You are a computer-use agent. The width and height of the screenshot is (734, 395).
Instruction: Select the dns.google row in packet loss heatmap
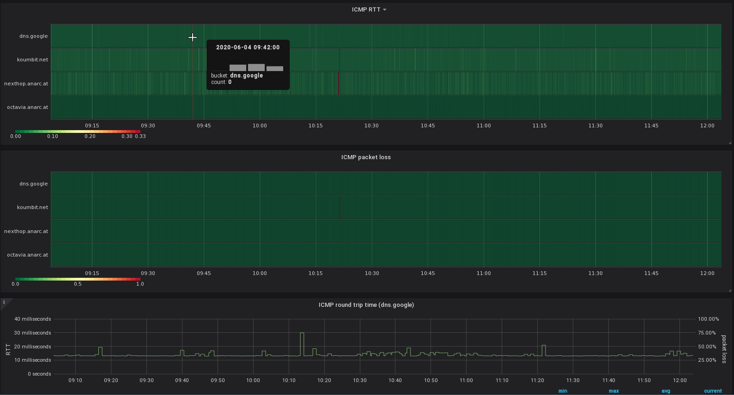click(x=386, y=184)
